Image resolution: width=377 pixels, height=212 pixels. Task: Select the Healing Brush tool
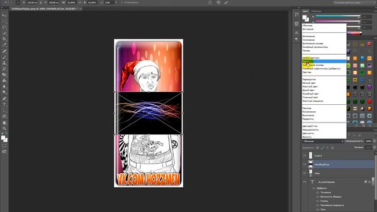point(4,51)
